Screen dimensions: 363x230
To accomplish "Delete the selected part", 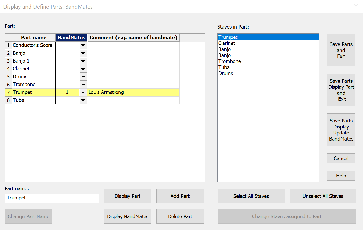I will pyautogui.click(x=180, y=216).
